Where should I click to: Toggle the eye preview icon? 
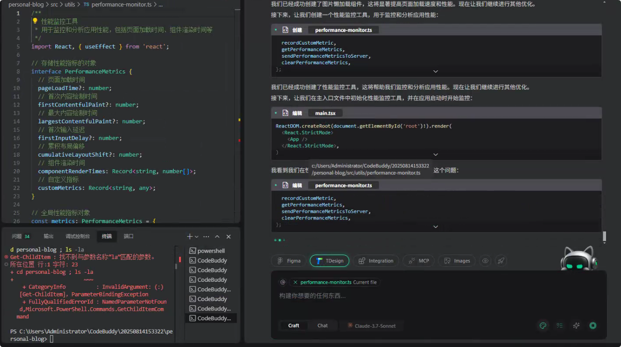(486, 261)
